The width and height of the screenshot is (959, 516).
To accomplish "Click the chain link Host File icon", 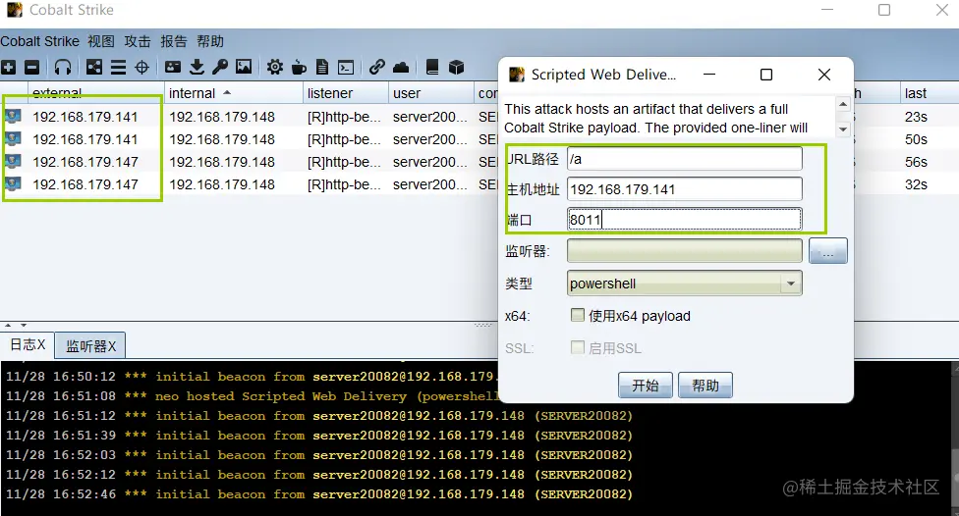I will (376, 67).
